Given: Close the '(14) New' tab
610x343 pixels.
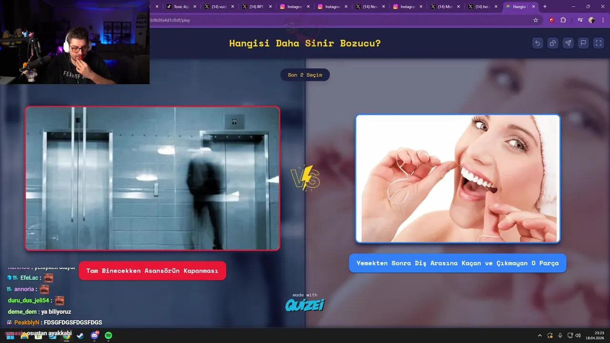Looking at the screenshot, I should pos(384,7).
